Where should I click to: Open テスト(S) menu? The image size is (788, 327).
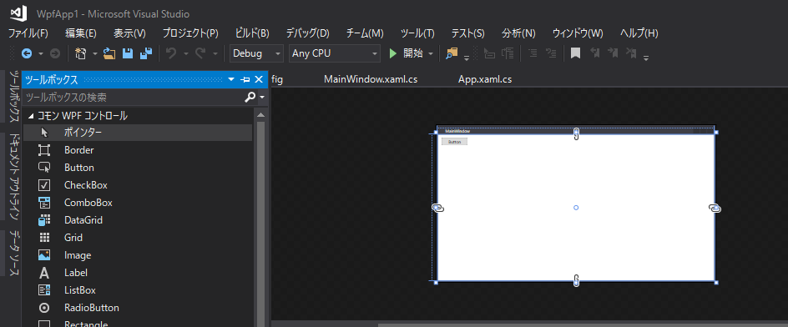[x=467, y=33]
